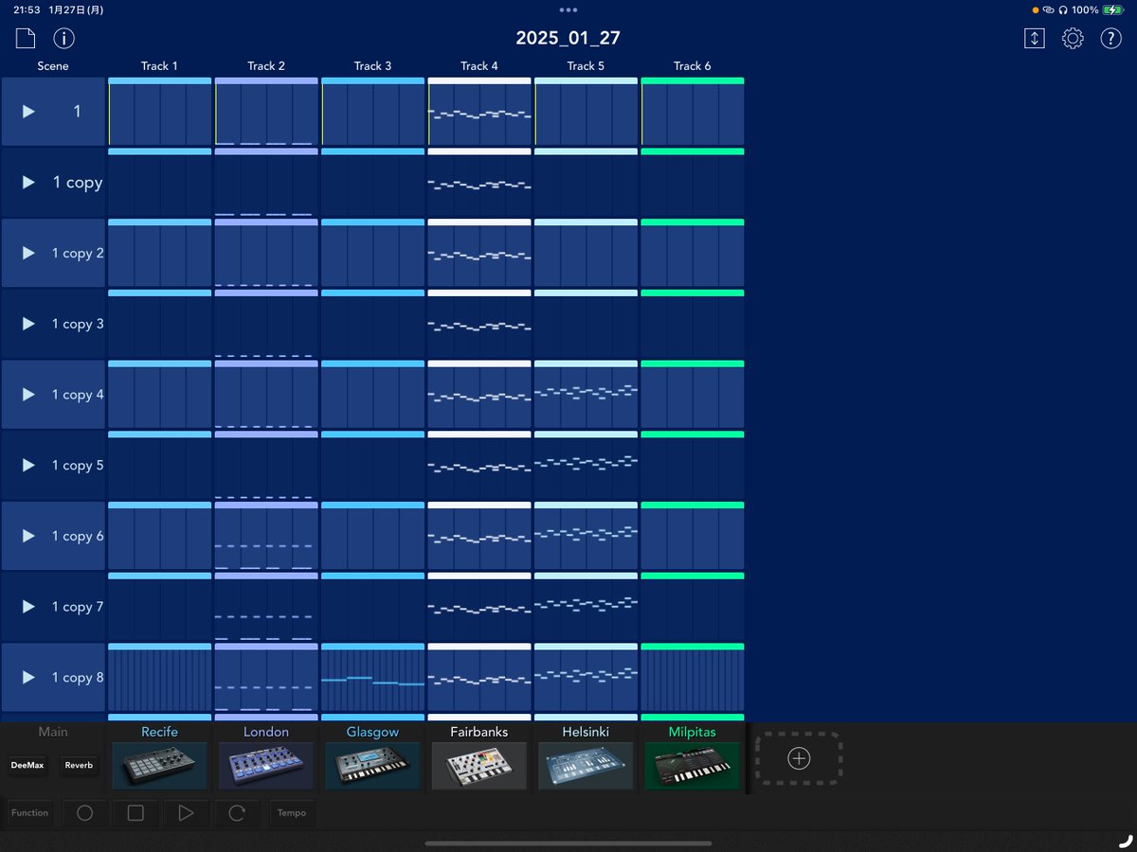
Task: Play scene 1 copy 5
Action: click(28, 465)
